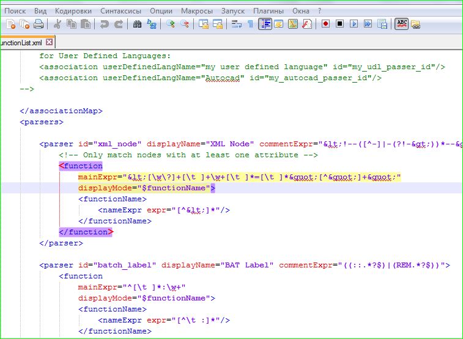This screenshot has height=339, width=463.
Task: Open the Синтаксисы menu
Action: [120, 11]
